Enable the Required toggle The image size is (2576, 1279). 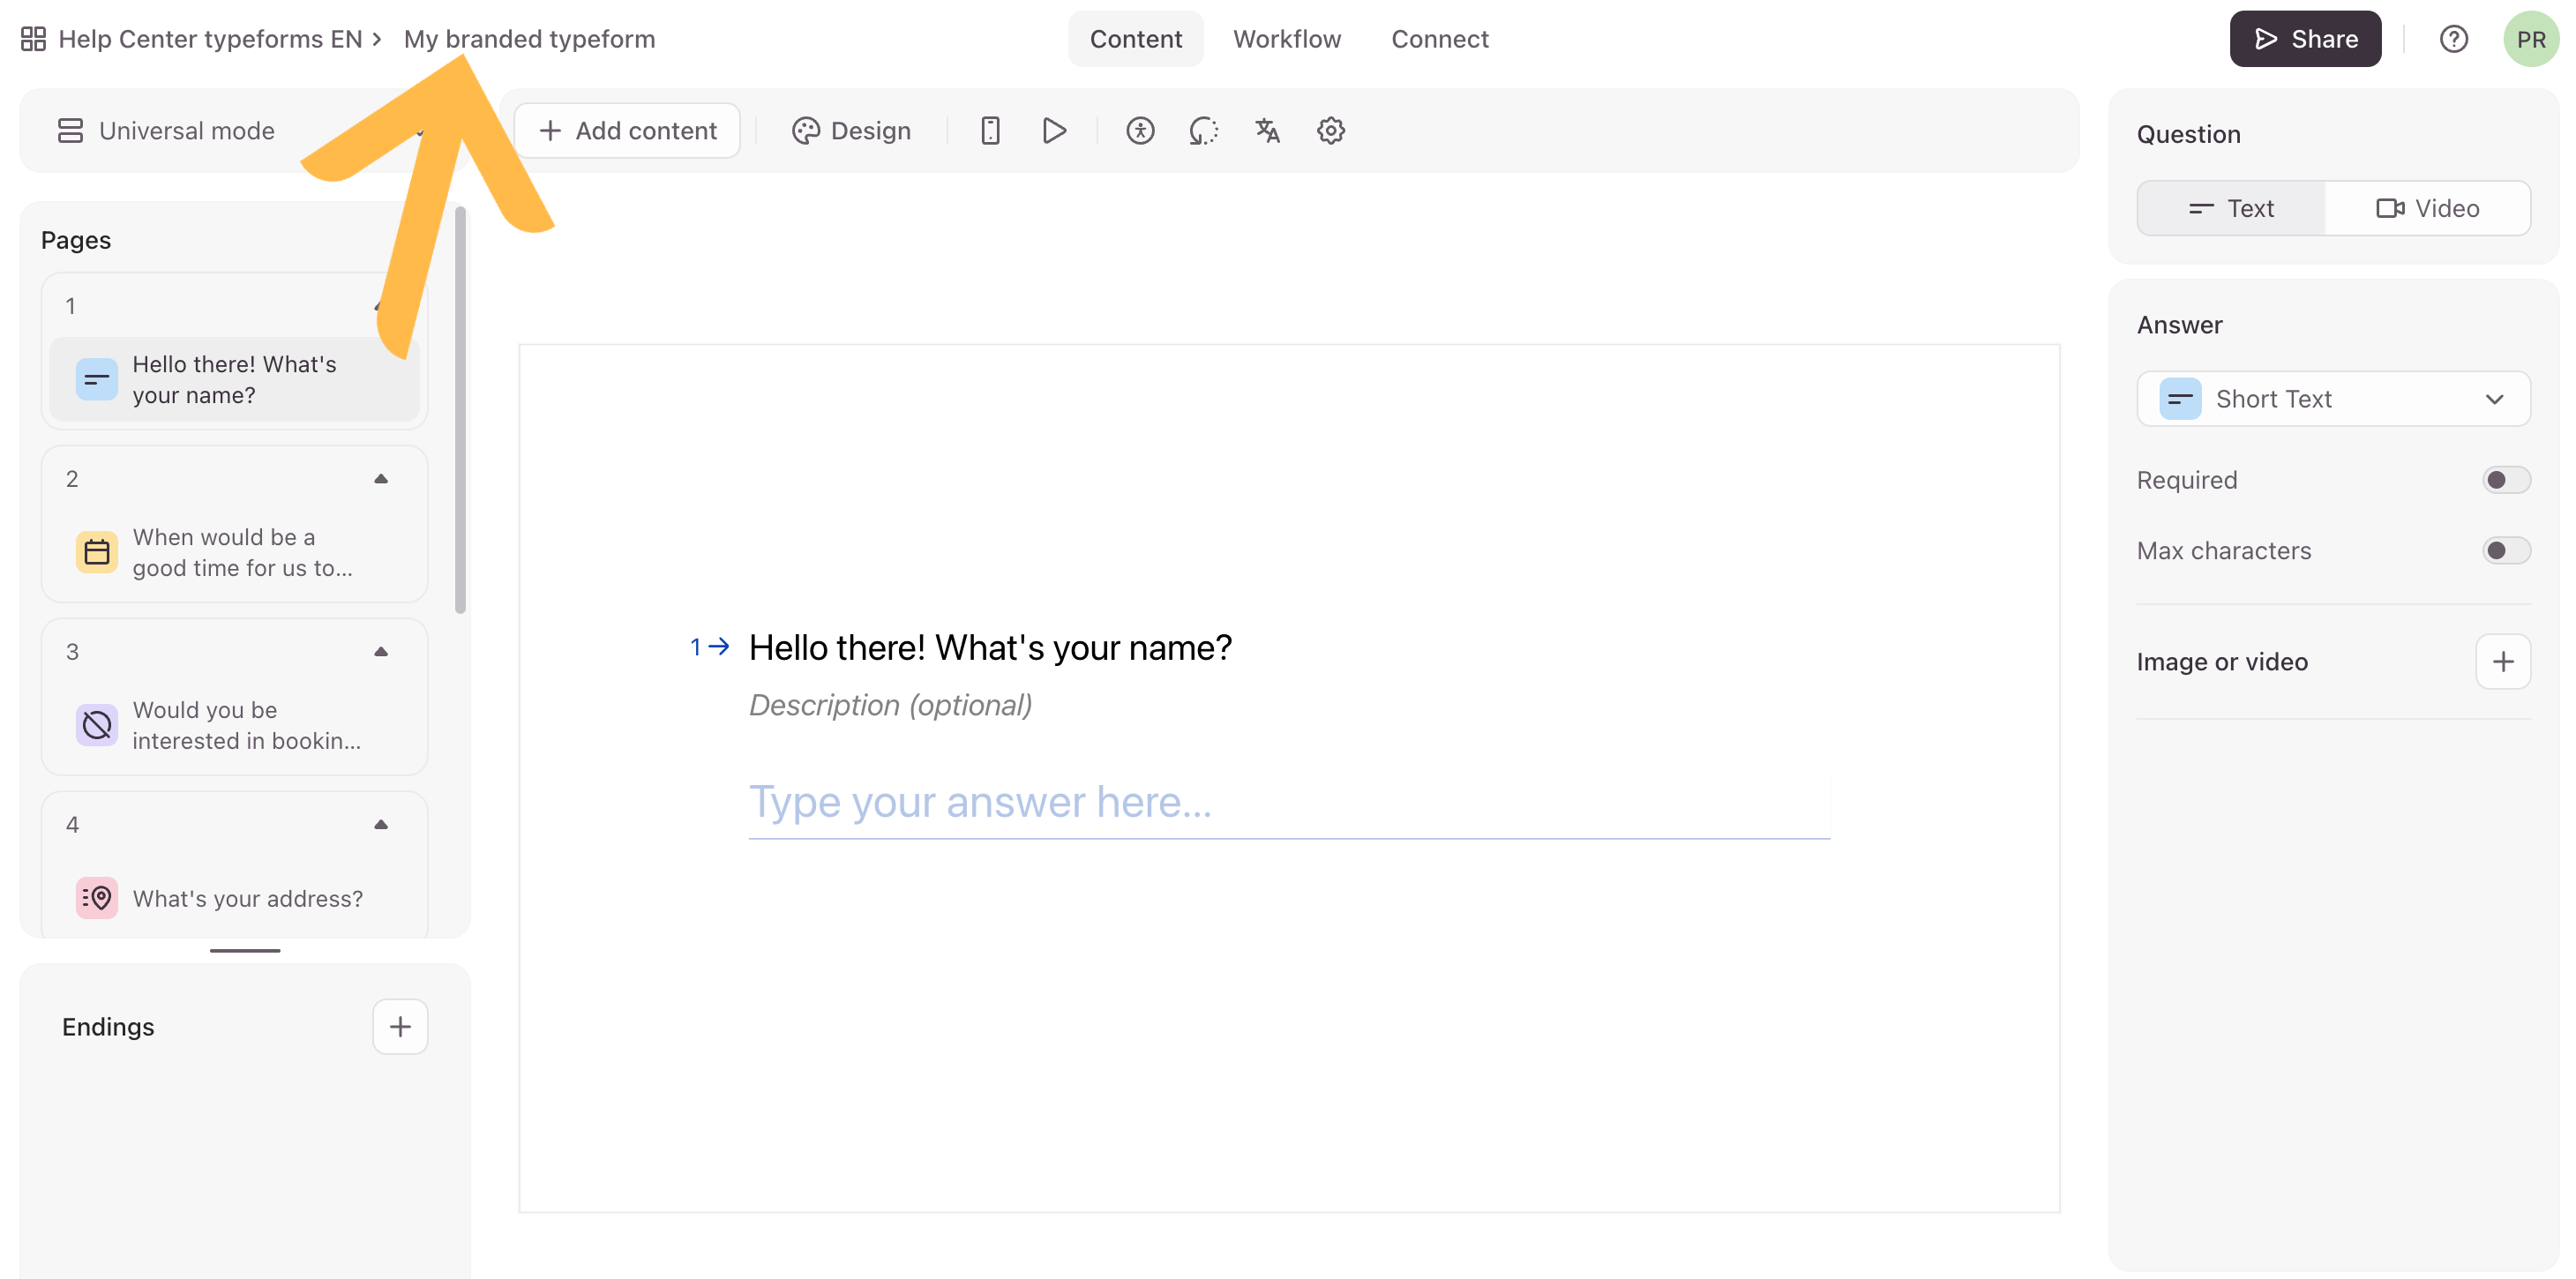point(2505,480)
